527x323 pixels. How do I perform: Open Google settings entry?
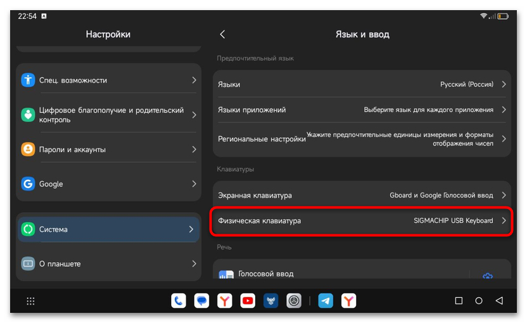point(108,184)
